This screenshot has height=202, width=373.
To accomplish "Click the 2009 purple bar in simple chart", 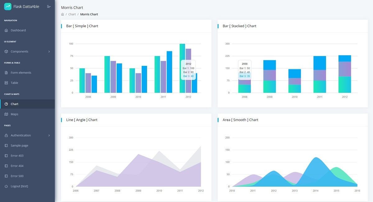I will point(113,77).
